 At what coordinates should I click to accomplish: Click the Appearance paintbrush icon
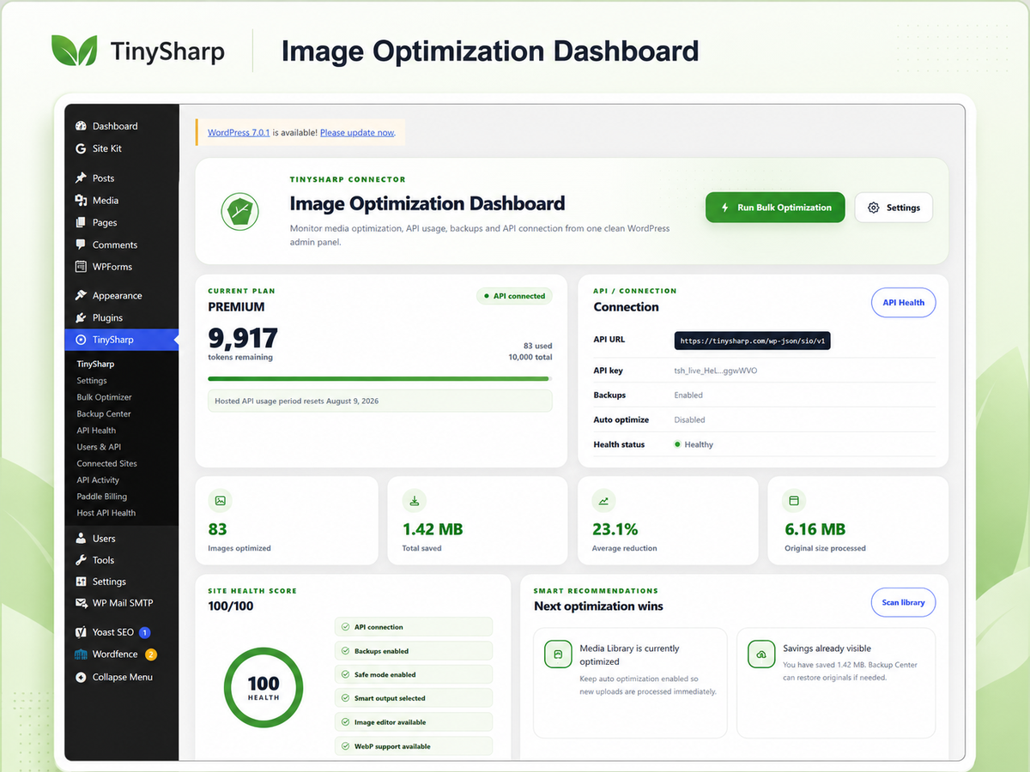(81, 295)
